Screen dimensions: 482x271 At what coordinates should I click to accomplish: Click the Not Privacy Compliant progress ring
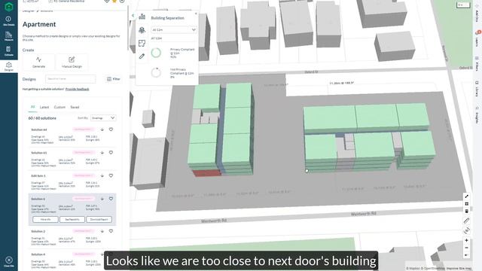point(156,72)
